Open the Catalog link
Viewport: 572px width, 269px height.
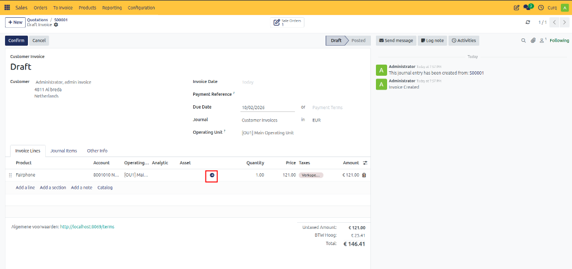click(x=104, y=188)
